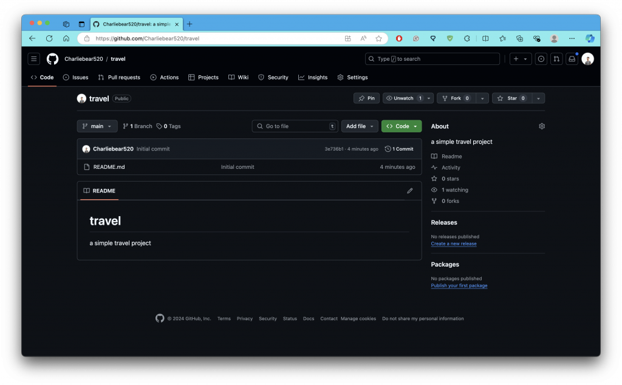Bookmark this page with the star icon
The height and width of the screenshot is (385, 622).
378,38
